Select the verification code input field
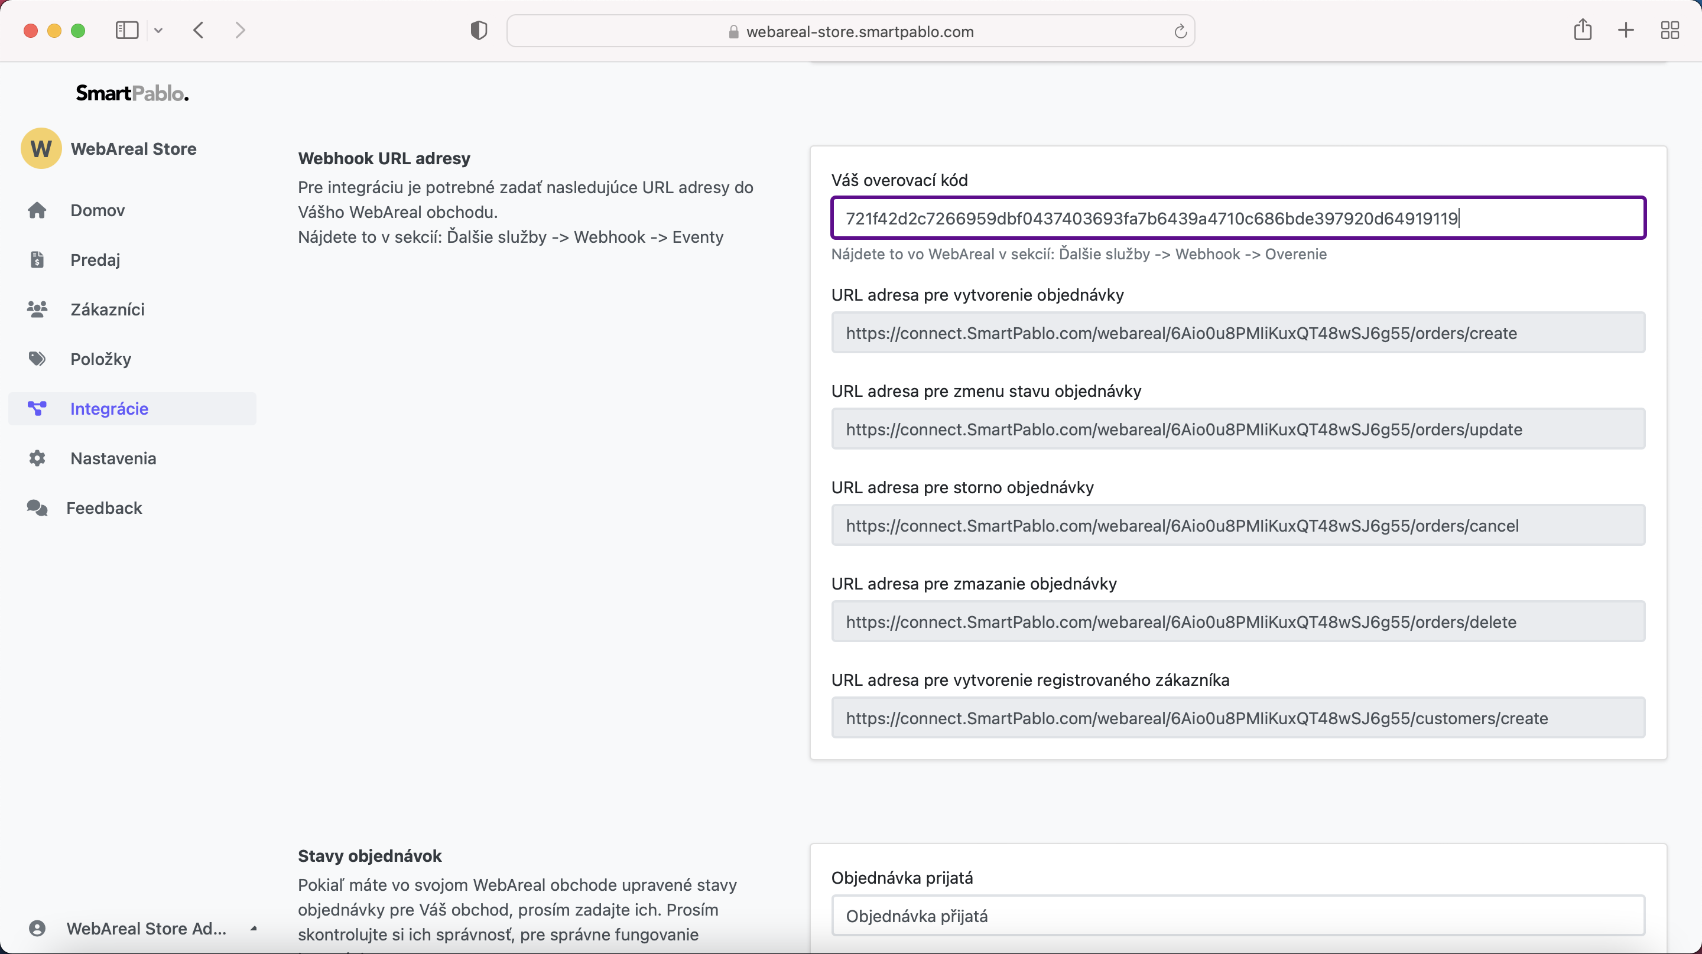Viewport: 1702px width, 954px height. 1238,219
